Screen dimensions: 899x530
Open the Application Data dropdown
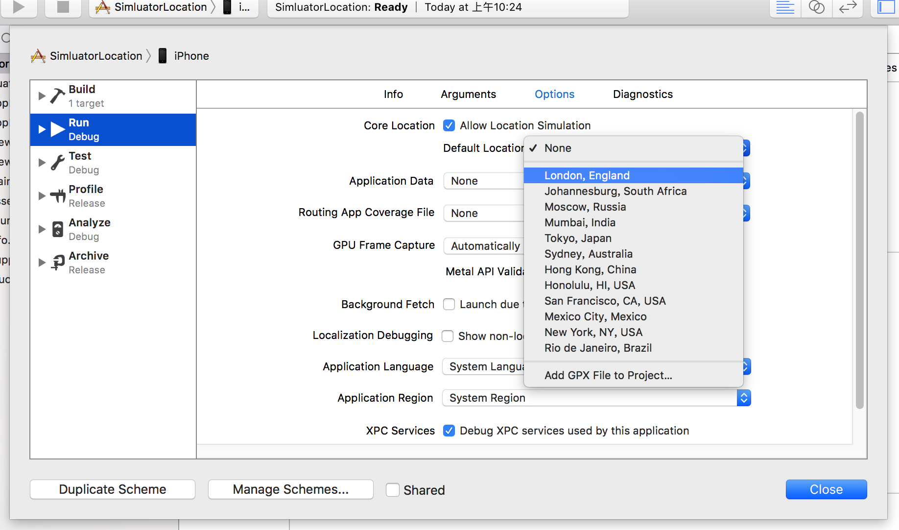pyautogui.click(x=484, y=181)
